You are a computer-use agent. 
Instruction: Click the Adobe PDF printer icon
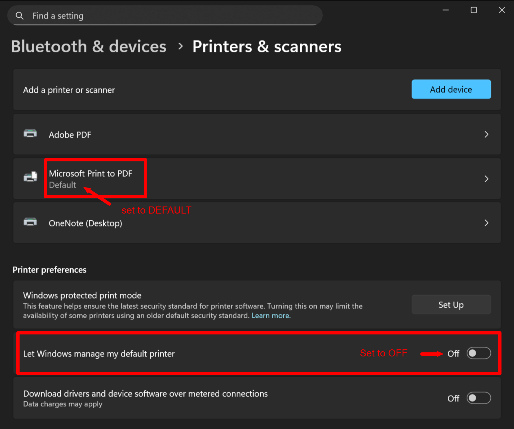coord(30,134)
